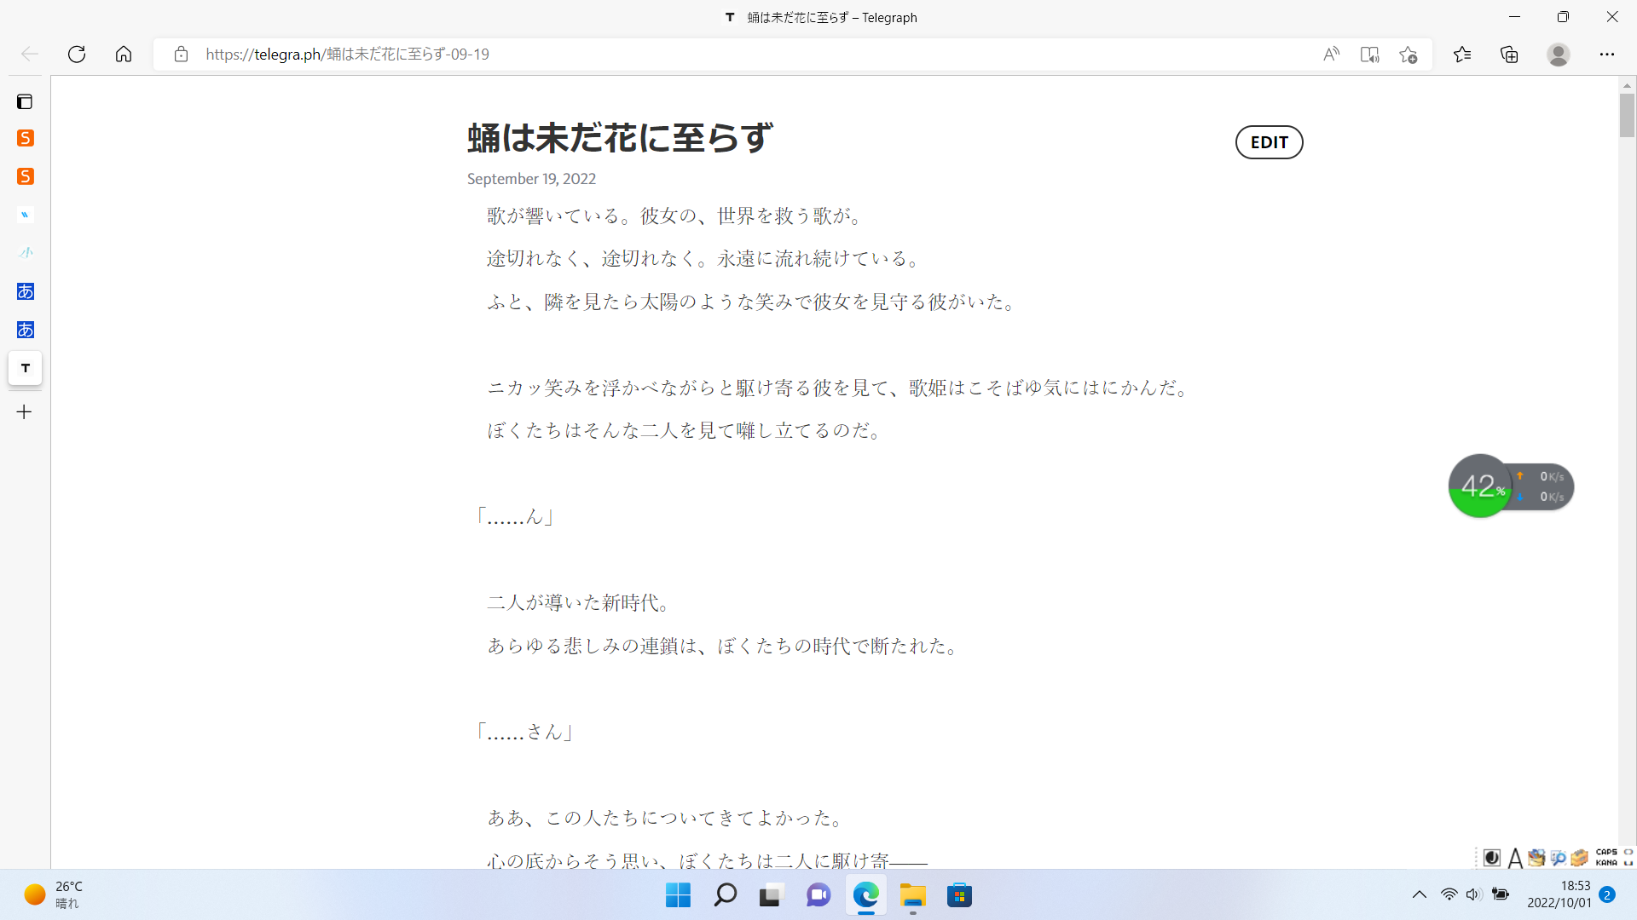The image size is (1637, 920).
Task: Open the Windows Start menu
Action: pyautogui.click(x=678, y=895)
